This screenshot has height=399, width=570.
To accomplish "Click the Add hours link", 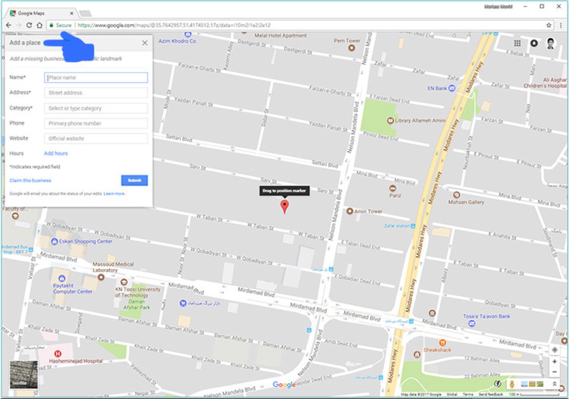I will point(56,153).
